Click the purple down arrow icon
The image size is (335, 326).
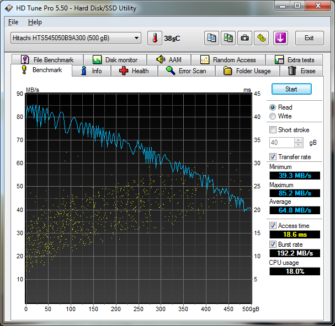(280, 38)
